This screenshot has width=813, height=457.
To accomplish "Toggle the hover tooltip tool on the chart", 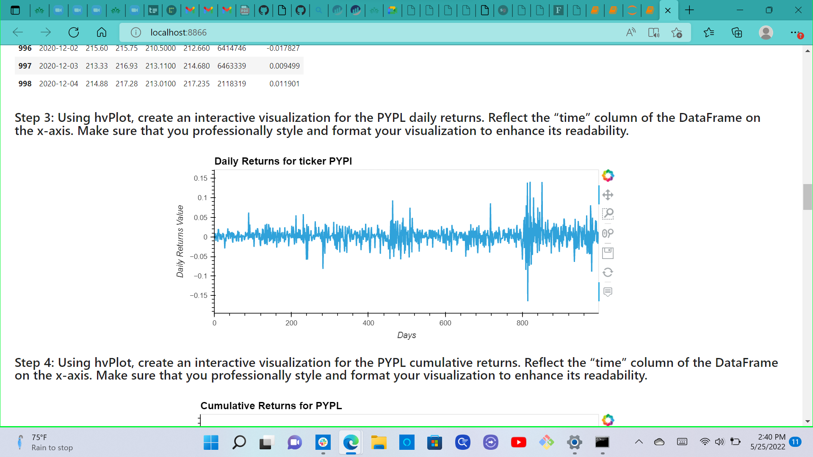I will coord(608,292).
